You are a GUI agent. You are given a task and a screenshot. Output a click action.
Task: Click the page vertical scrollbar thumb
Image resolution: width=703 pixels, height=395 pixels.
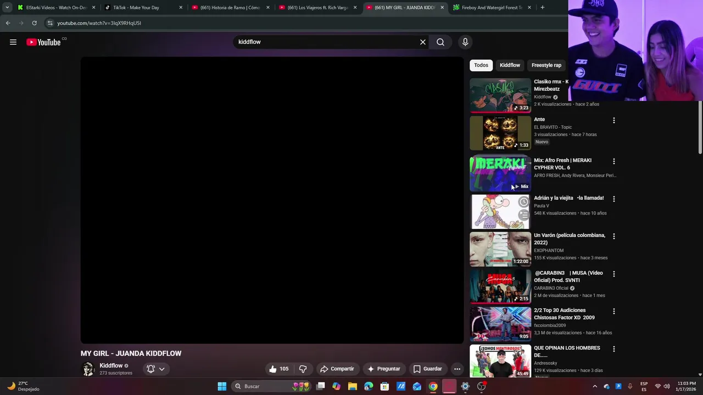[700, 127]
